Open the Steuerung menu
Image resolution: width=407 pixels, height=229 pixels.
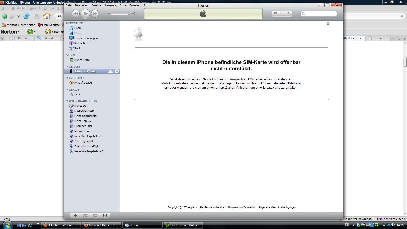[110, 5]
